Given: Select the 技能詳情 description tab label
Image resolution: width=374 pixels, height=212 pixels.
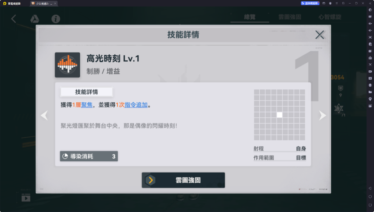Looking at the screenshot, I should point(87,92).
